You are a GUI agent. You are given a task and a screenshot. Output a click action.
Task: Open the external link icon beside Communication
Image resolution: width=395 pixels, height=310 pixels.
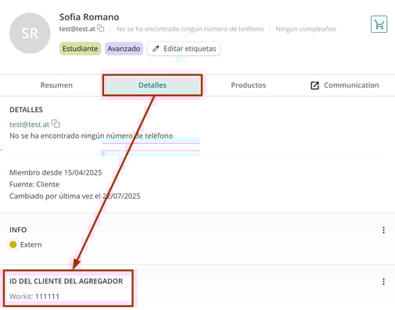[x=314, y=85]
